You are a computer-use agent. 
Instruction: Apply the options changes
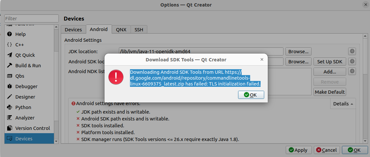point(298,150)
